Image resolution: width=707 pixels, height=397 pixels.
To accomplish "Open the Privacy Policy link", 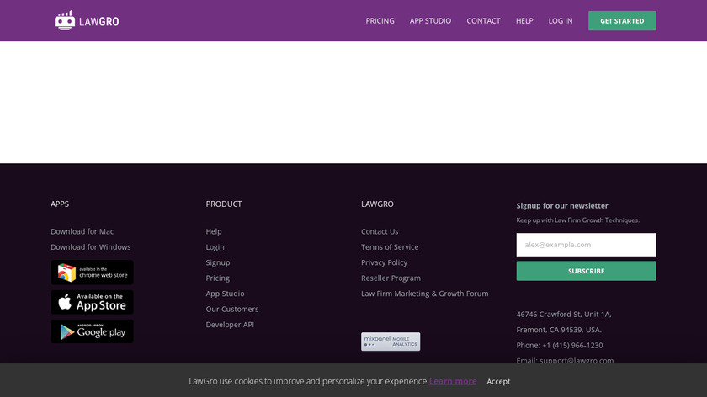I will [384, 262].
